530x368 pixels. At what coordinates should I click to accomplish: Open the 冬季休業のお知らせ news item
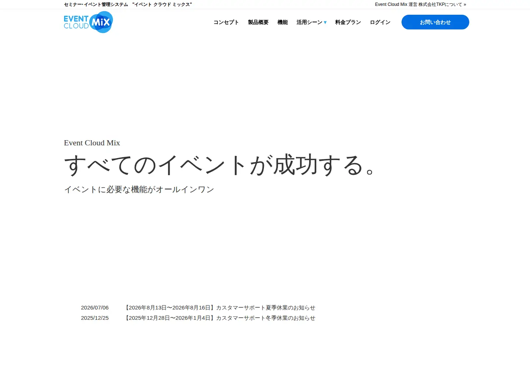(x=220, y=318)
